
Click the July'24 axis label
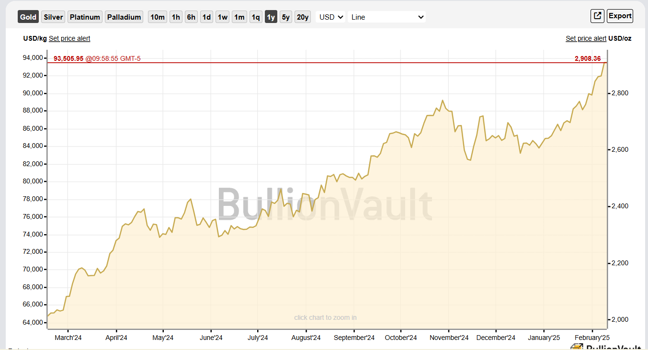pos(258,338)
